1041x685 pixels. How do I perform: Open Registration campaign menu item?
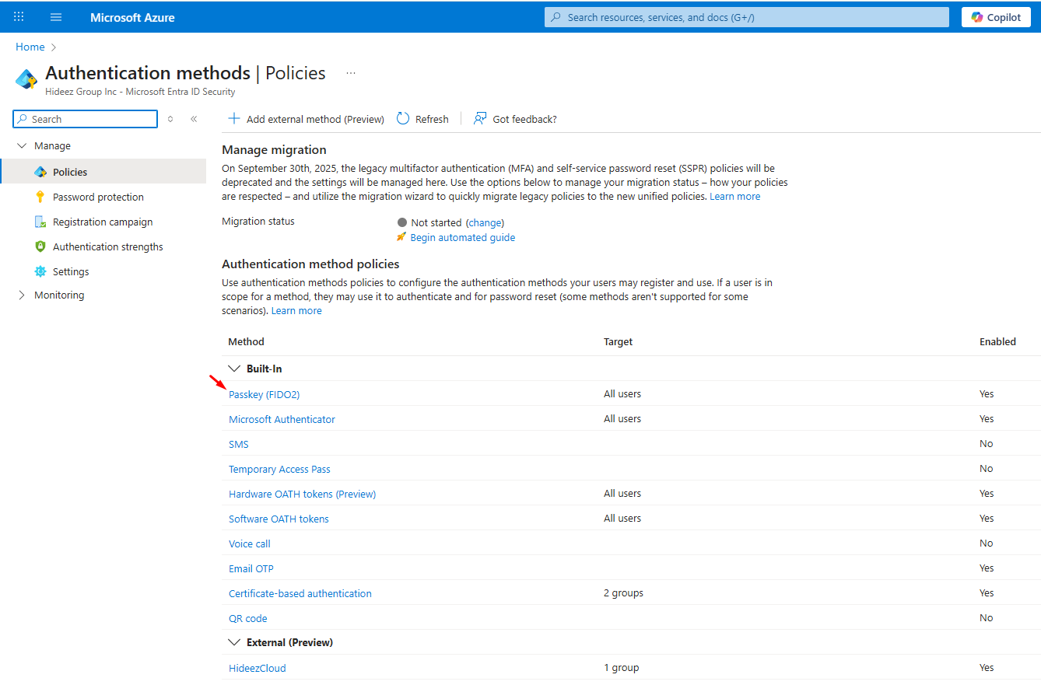[103, 222]
